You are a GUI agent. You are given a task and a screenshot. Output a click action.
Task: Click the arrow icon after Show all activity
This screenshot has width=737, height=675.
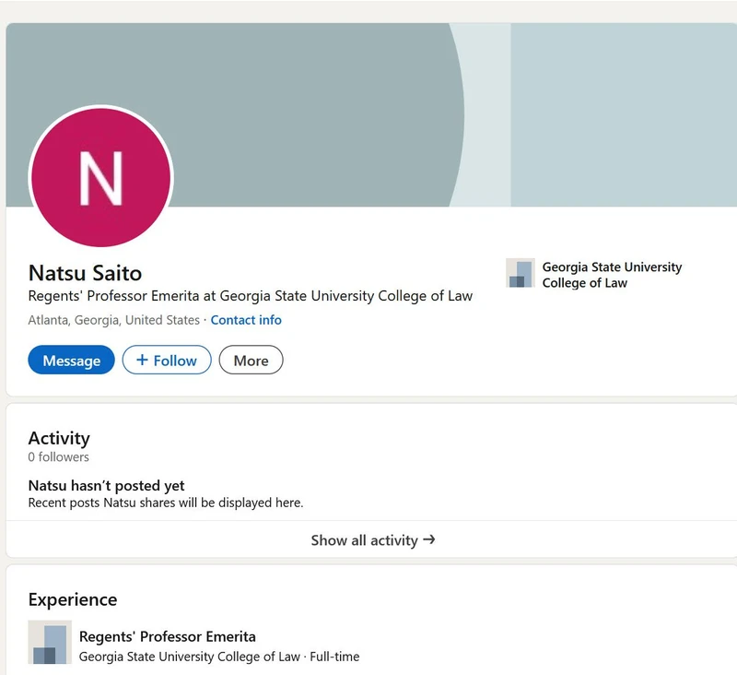(x=428, y=539)
